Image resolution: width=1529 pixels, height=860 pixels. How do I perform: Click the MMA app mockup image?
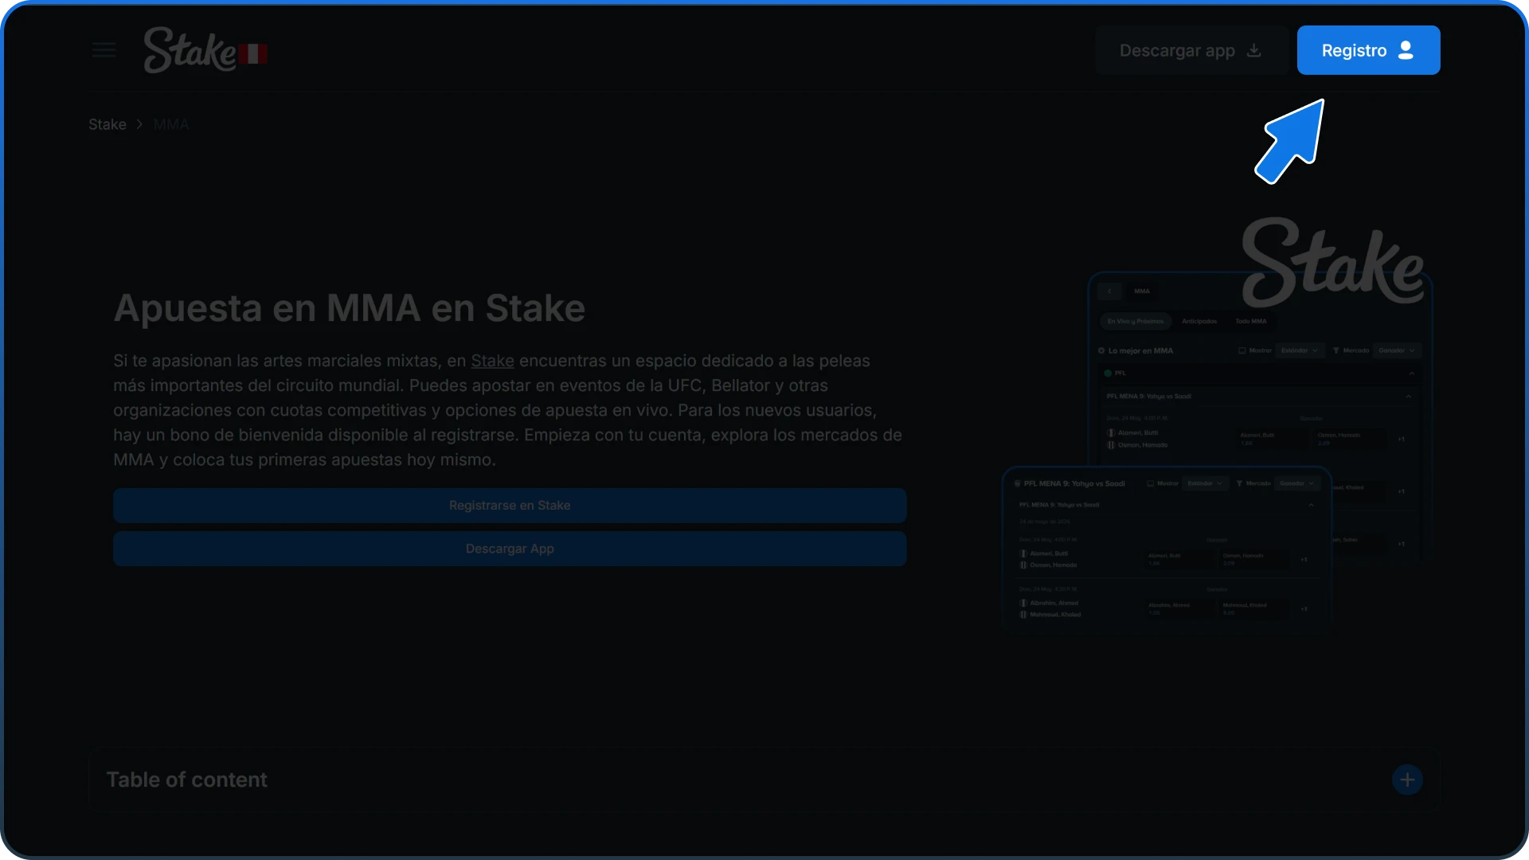1217,426
